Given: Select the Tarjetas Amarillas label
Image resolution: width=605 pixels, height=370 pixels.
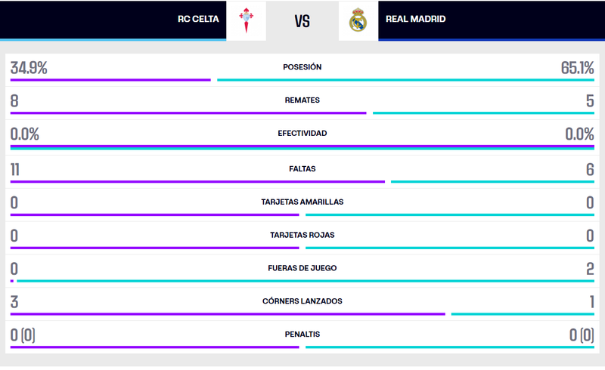Looking at the screenshot, I should (x=302, y=202).
